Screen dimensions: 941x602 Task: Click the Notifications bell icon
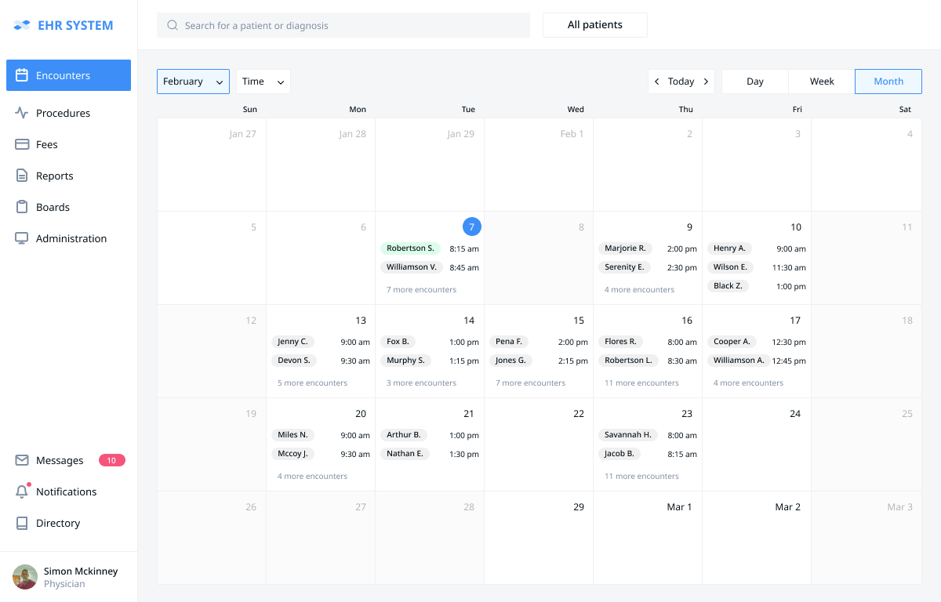click(x=22, y=491)
